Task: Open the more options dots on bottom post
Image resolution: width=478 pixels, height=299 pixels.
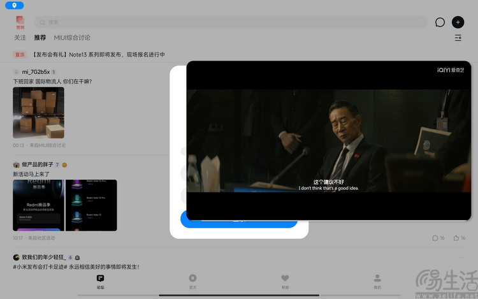Action: [462, 258]
